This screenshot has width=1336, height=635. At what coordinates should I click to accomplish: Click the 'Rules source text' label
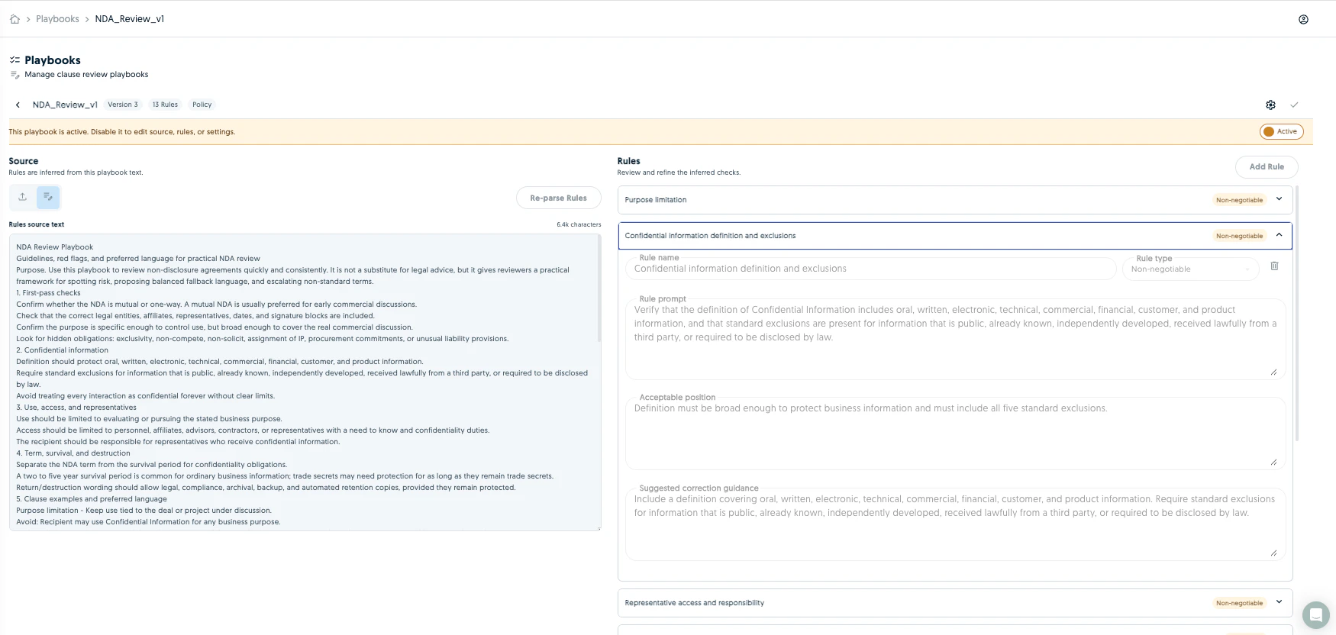[x=37, y=224]
